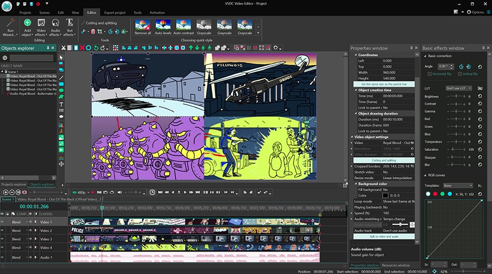
Task: Reset the Brightness value icon
Action: tap(479, 97)
